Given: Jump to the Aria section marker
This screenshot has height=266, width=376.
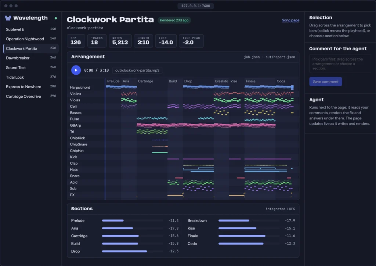Looking at the screenshot, I should [x=126, y=81].
